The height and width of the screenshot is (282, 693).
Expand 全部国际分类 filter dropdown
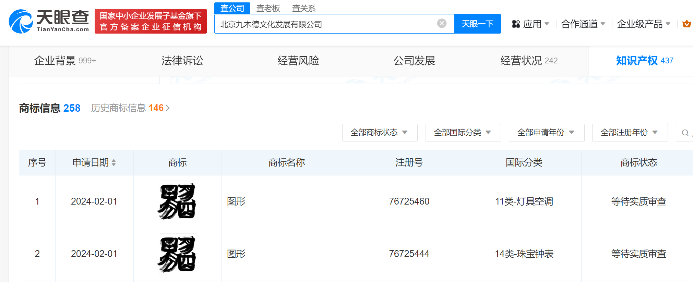coord(463,133)
